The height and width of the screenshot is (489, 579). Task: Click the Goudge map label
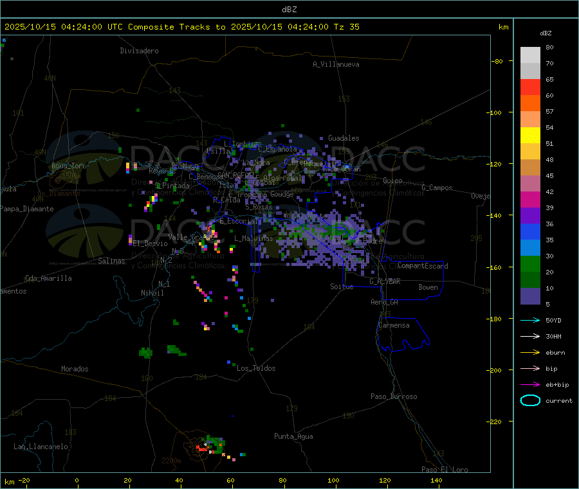(282, 194)
